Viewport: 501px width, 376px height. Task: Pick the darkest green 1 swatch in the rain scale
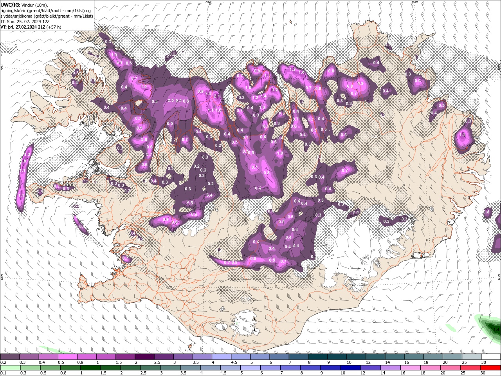click(x=90, y=367)
